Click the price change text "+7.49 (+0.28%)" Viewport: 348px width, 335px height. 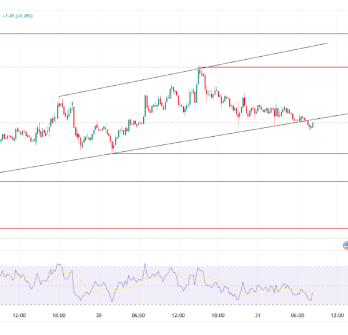coord(17,16)
